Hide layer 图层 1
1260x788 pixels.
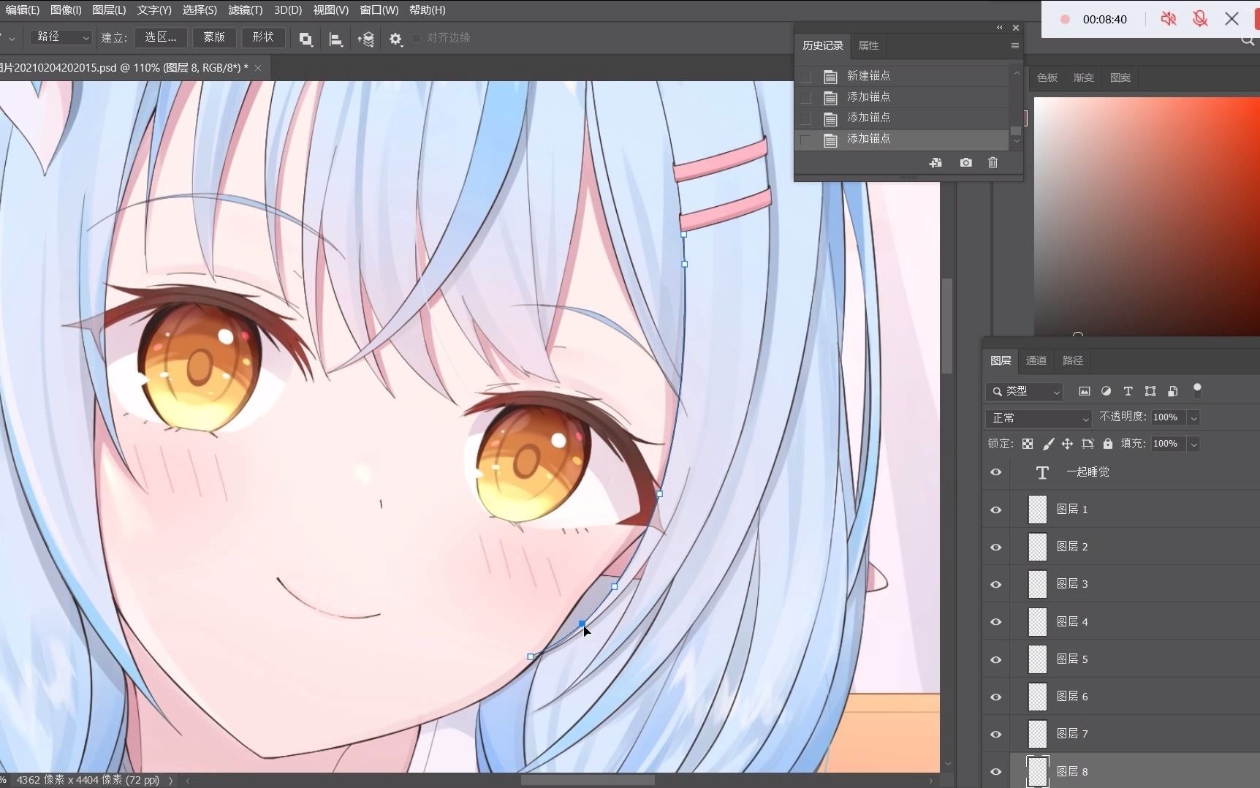click(995, 509)
